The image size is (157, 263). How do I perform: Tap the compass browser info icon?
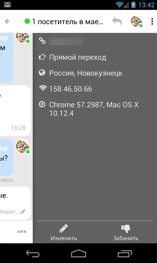[x=42, y=104]
